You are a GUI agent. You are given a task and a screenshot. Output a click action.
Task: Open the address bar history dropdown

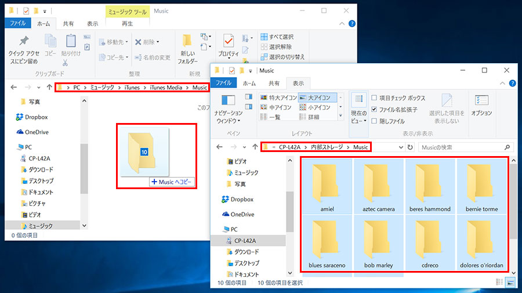pos(401,147)
